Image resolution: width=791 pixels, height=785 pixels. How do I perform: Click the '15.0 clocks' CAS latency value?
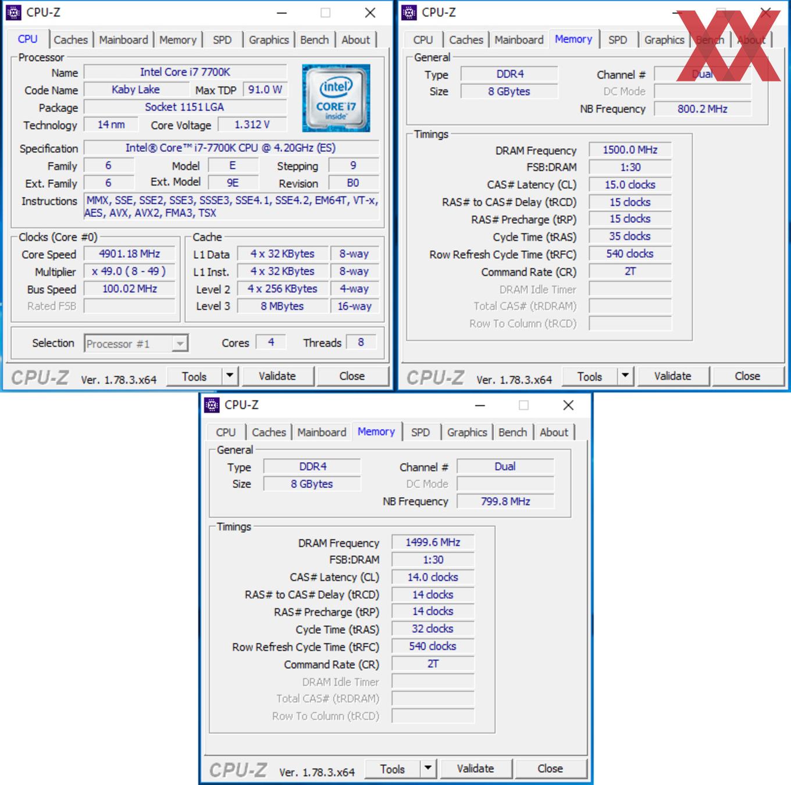(x=630, y=184)
